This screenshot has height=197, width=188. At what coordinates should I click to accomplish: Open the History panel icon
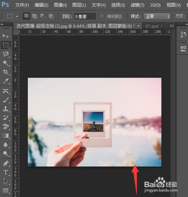[183, 35]
